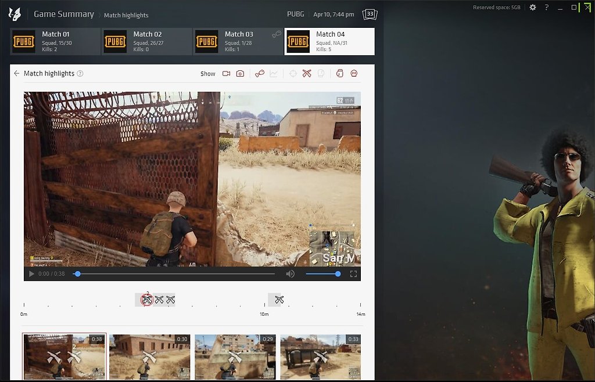
Task: Click the chicken dinner icon on Match 03
Action: click(x=277, y=34)
